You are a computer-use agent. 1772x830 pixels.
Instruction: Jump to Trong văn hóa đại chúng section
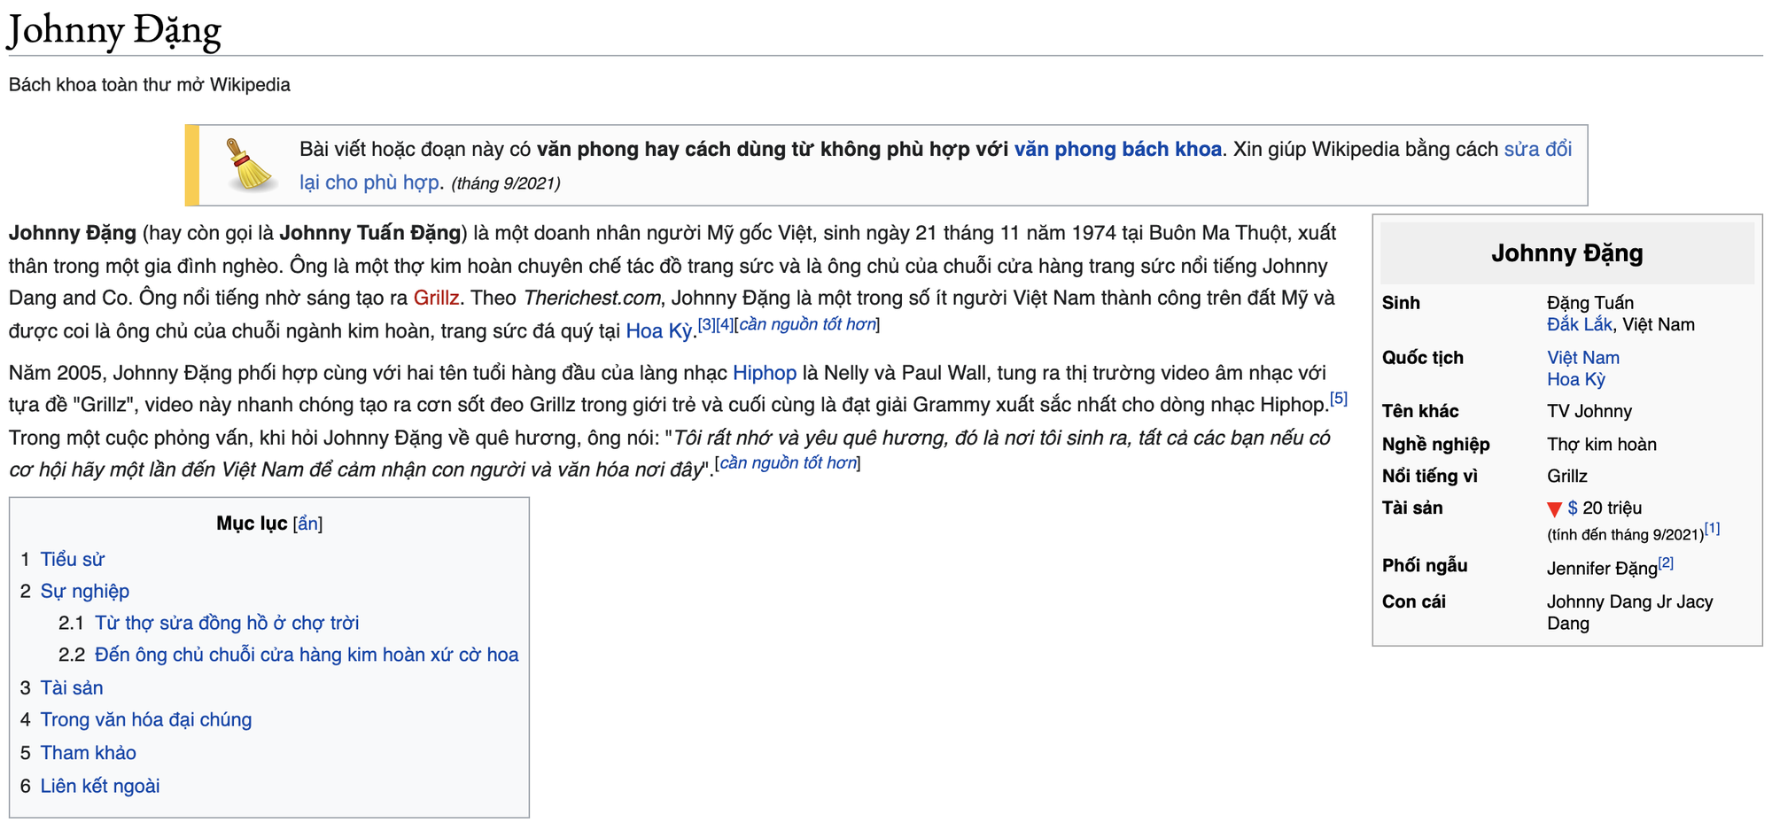point(145,720)
